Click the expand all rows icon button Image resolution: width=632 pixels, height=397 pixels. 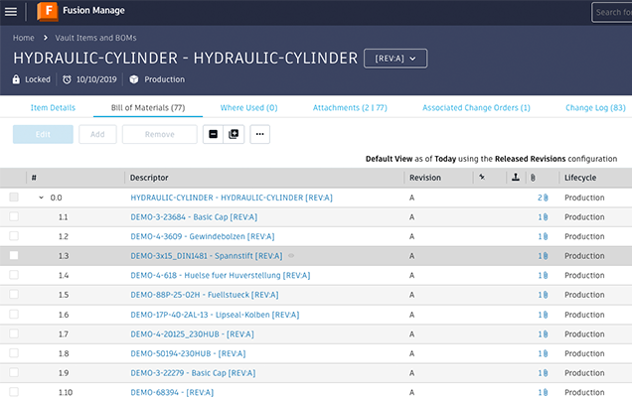[235, 134]
